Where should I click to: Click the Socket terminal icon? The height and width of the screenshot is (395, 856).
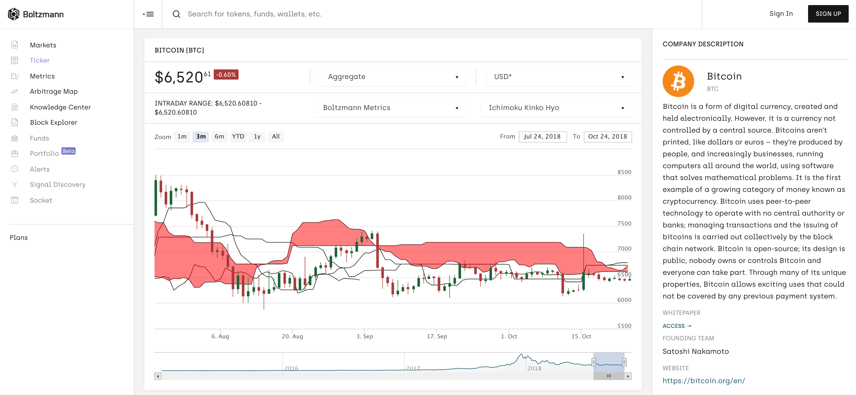[15, 200]
